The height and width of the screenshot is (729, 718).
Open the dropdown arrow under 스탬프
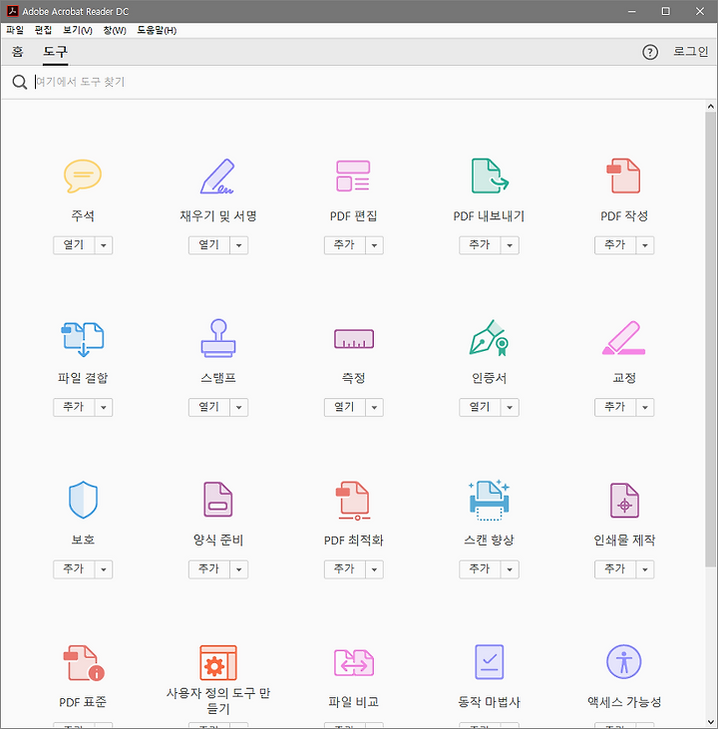point(239,407)
